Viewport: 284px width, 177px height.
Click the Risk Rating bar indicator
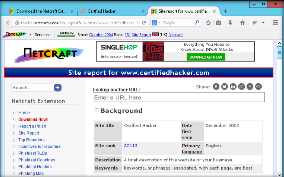[66, 35]
